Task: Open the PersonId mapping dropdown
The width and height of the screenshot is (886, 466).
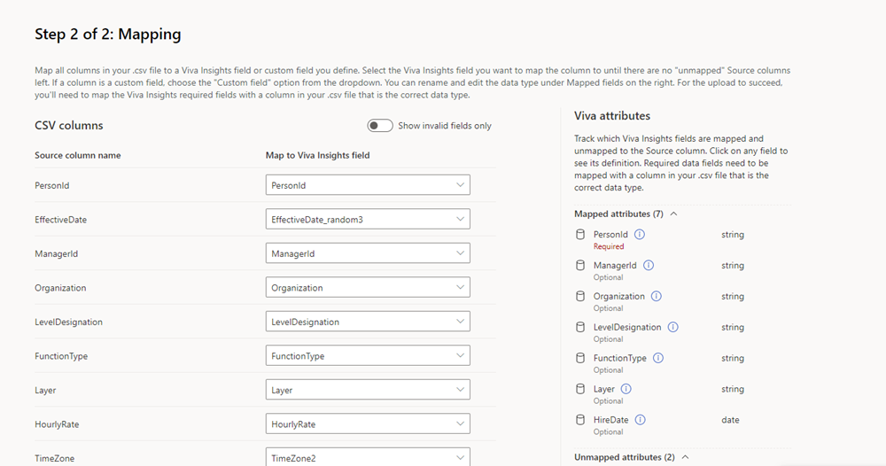Action: pyautogui.click(x=368, y=185)
